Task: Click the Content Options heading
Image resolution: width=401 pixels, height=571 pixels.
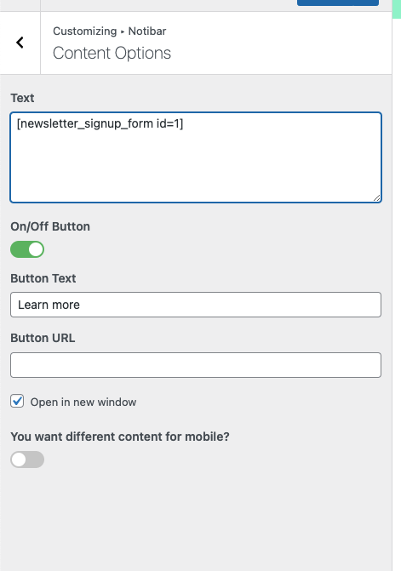Action: 112,53
